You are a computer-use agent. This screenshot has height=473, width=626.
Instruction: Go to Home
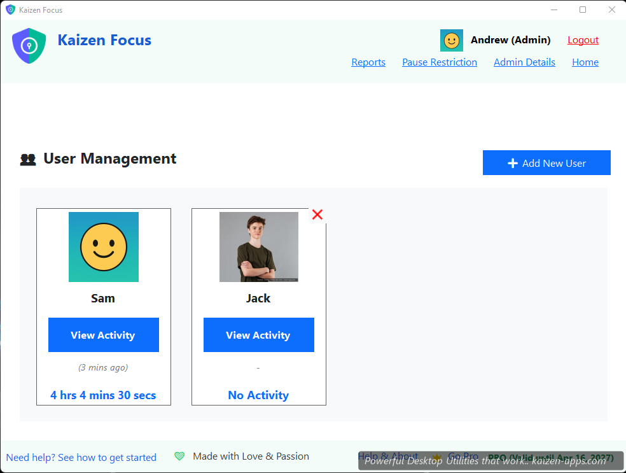click(x=585, y=62)
